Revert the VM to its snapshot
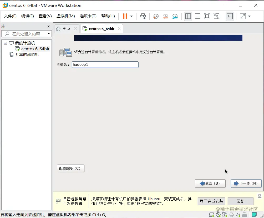Screen dimensions: 264x218 click(x=165, y=16)
